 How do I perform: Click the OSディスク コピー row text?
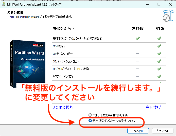[63, 54]
